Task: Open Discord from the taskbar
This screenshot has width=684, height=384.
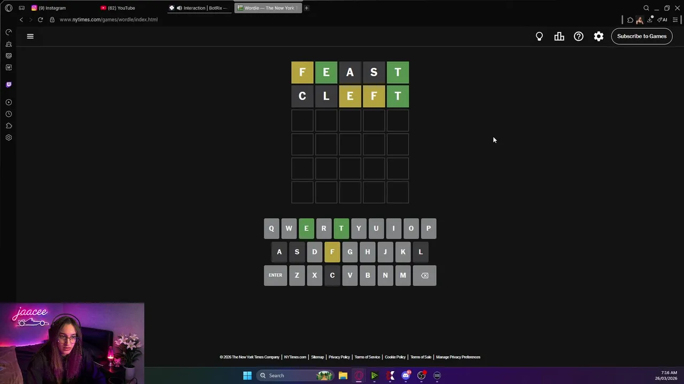Action: [x=406, y=375]
